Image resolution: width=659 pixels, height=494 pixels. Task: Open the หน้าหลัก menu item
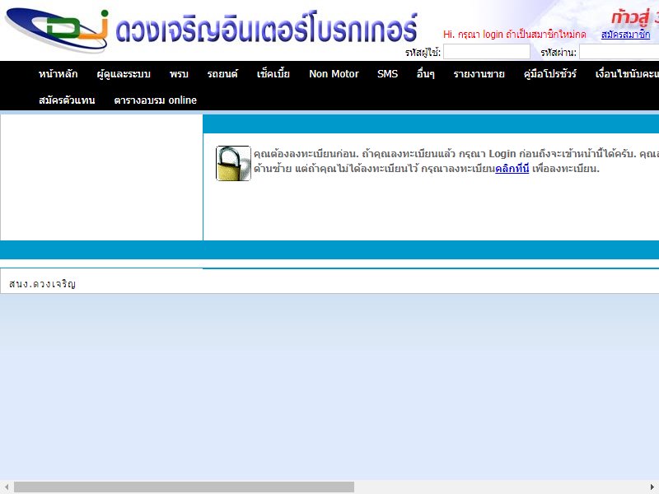(x=58, y=74)
